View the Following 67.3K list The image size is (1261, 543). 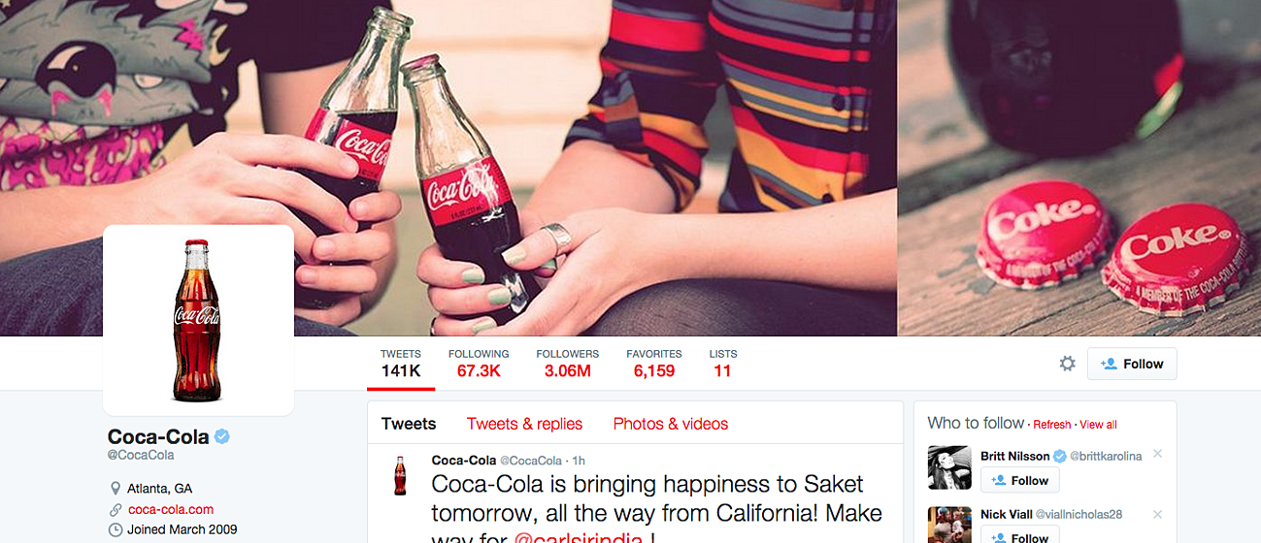coord(479,363)
